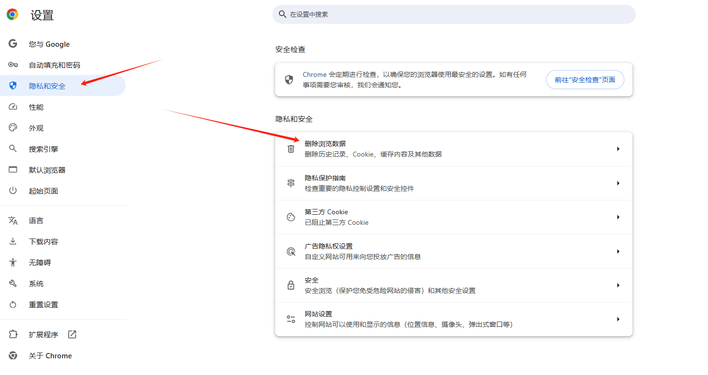This screenshot has width=708, height=375.
Task: Open 默认浏览器 settings section
Action: tap(63, 170)
